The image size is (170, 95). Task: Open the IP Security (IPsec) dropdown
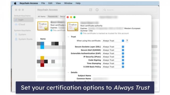coord(113,57)
